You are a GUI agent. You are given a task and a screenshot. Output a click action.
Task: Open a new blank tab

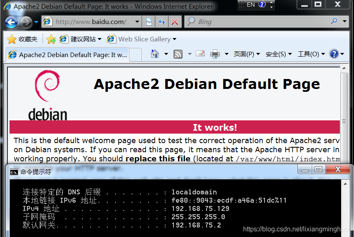click(135, 55)
